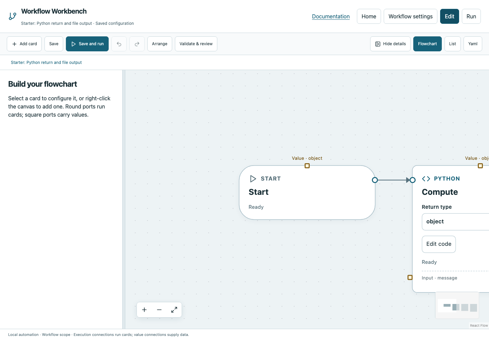Click the Return type label
The width and height of the screenshot is (489, 340).
[437, 207]
